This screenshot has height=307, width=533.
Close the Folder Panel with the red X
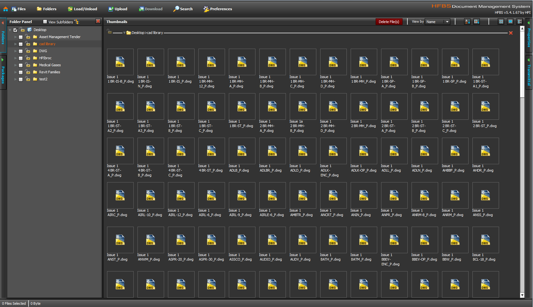[98, 21]
